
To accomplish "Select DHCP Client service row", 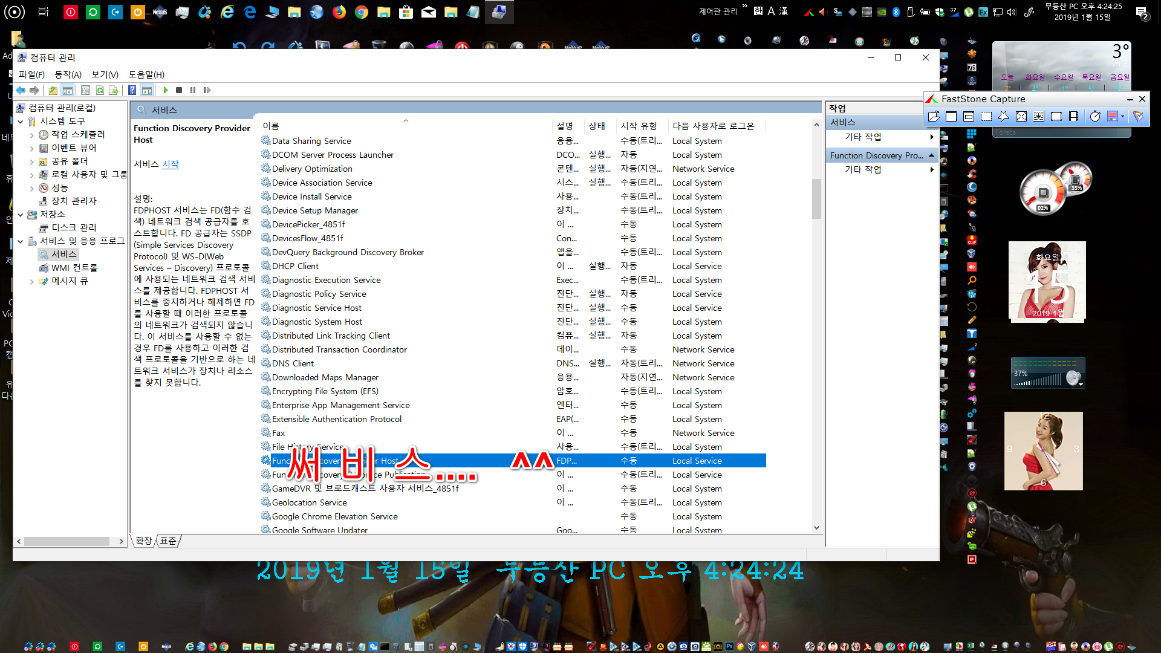I will tap(513, 266).
